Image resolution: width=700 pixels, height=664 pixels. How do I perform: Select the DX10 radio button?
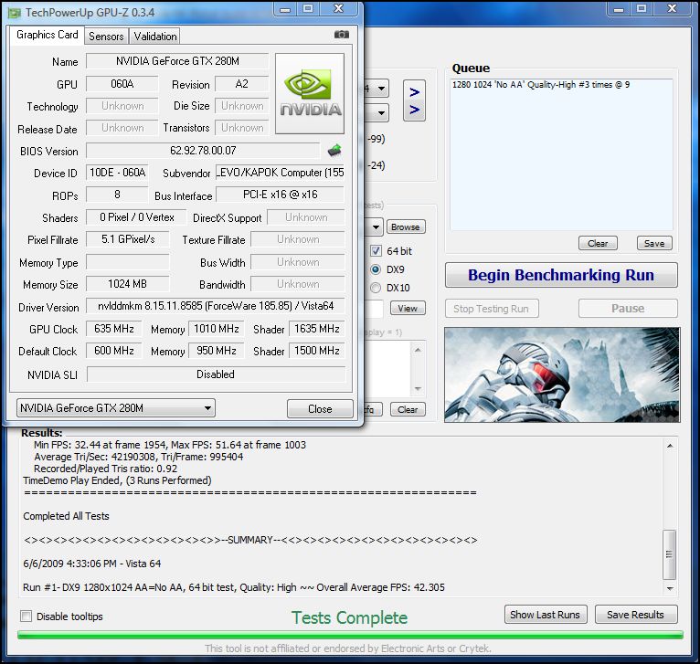pos(376,288)
